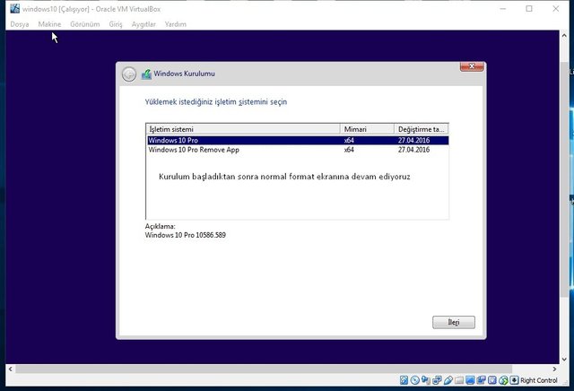The width and height of the screenshot is (574, 391).
Task: Open the audio status indicator
Action: click(426, 380)
